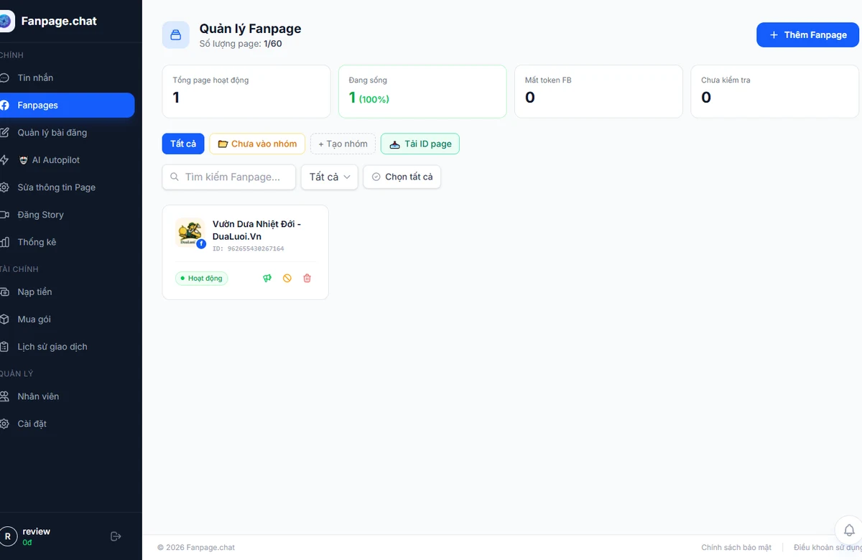The width and height of the screenshot is (862, 560).
Task: Filter by Chưa vào nhóm group
Action: [257, 144]
